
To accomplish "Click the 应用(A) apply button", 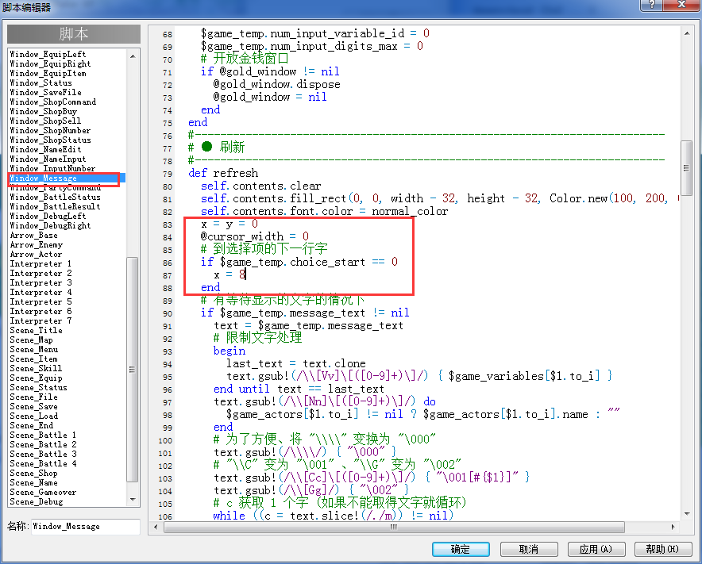I will coord(596,549).
